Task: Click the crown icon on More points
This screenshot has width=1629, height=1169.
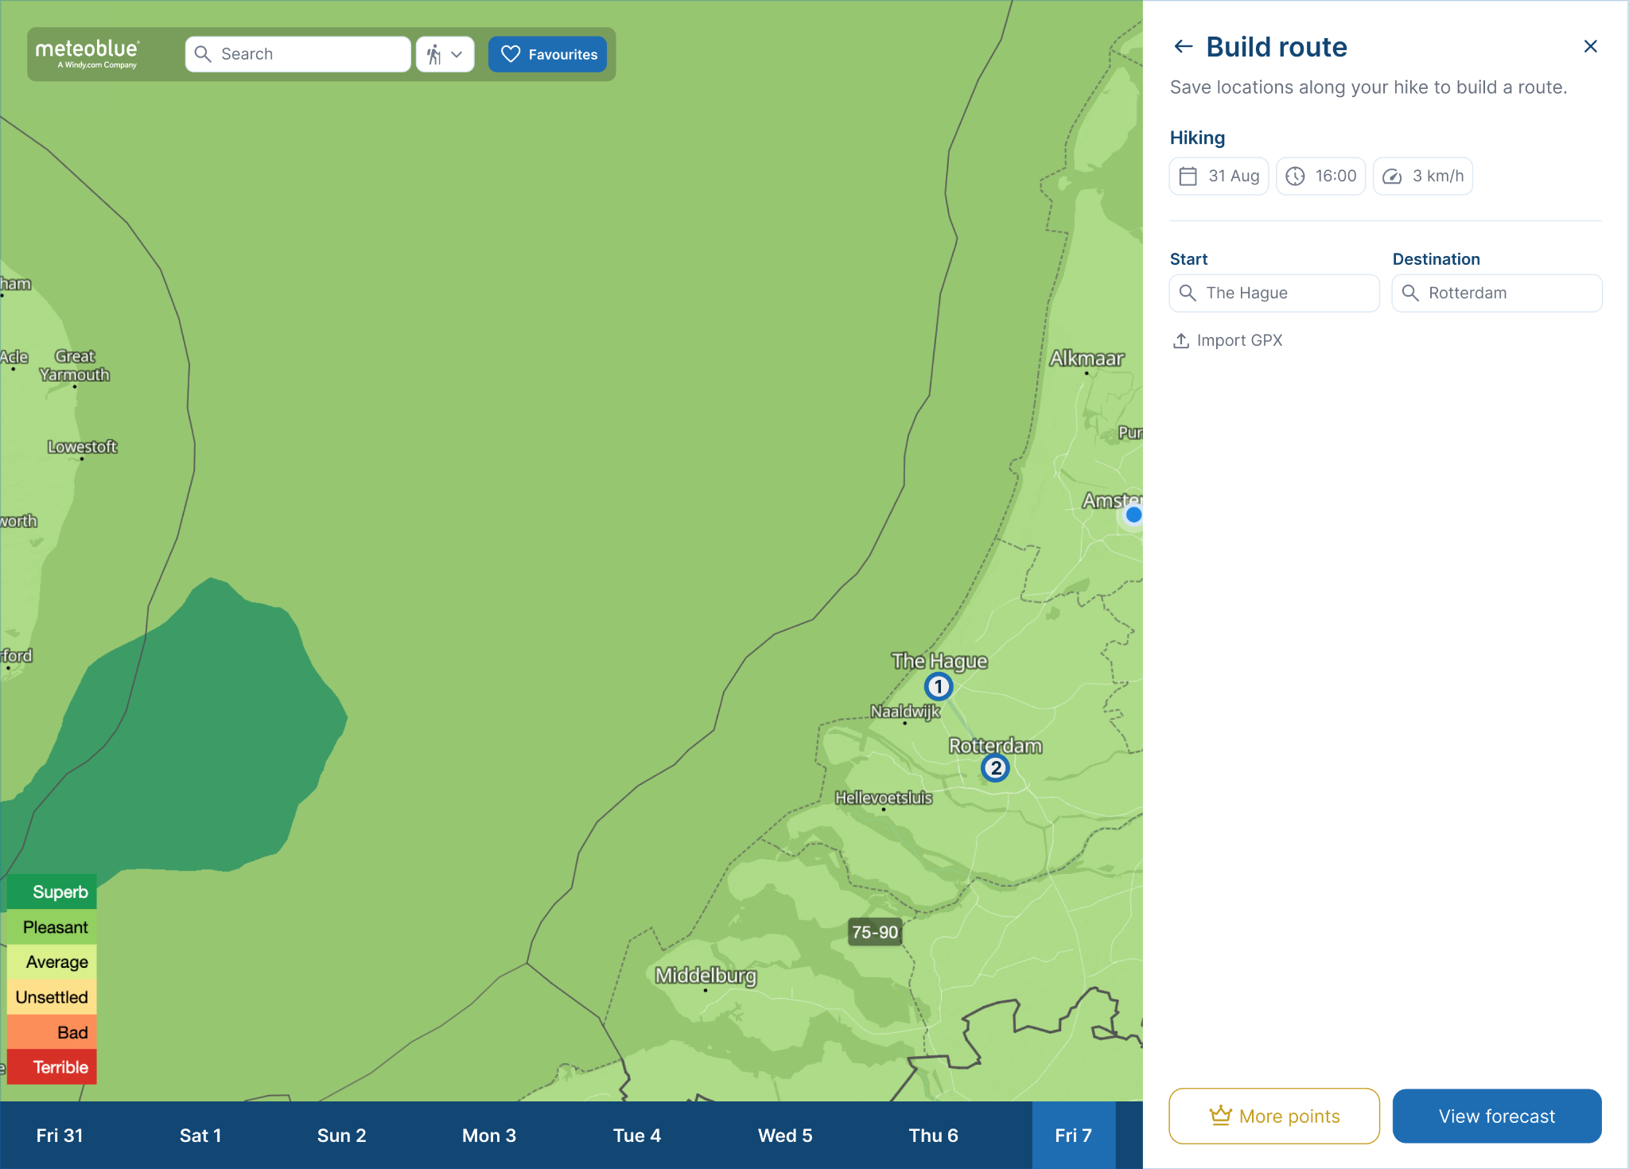Action: tap(1220, 1115)
